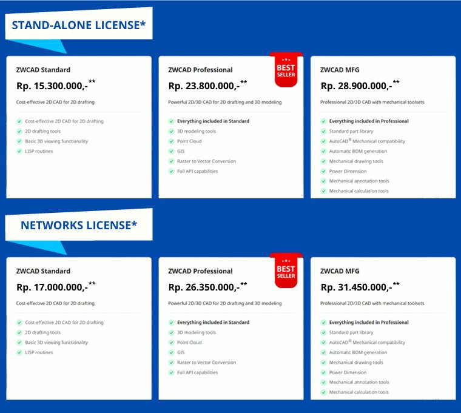The height and width of the screenshot is (413, 461).
Task: Click 'Everything included in Standard' text in Networks section
Action: point(213,323)
